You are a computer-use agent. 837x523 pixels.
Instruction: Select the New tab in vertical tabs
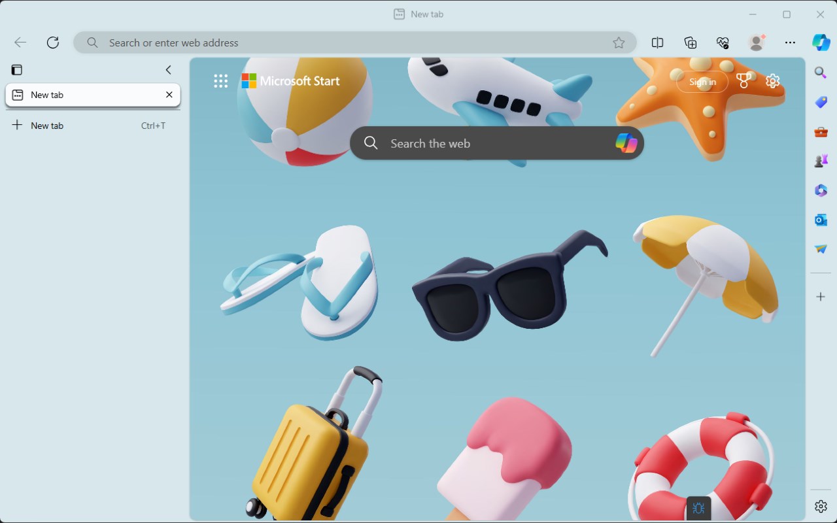click(x=93, y=95)
